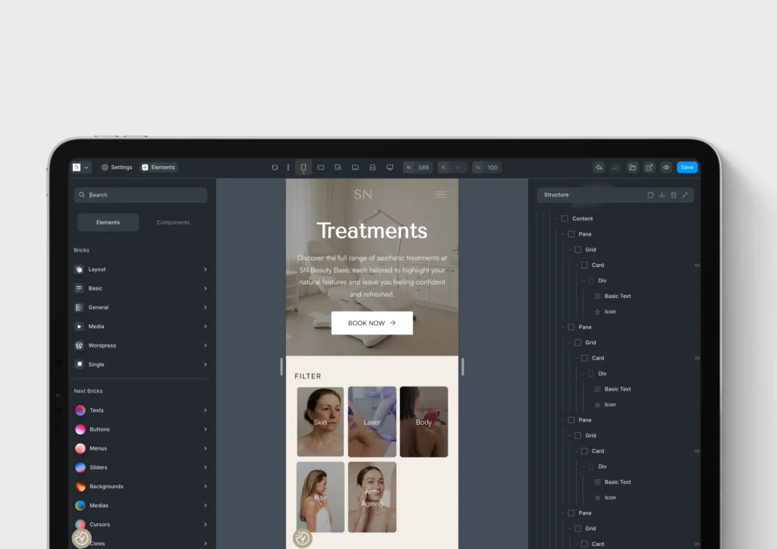Click the reload canvas icon
This screenshot has width=777, height=549.
tap(275, 168)
